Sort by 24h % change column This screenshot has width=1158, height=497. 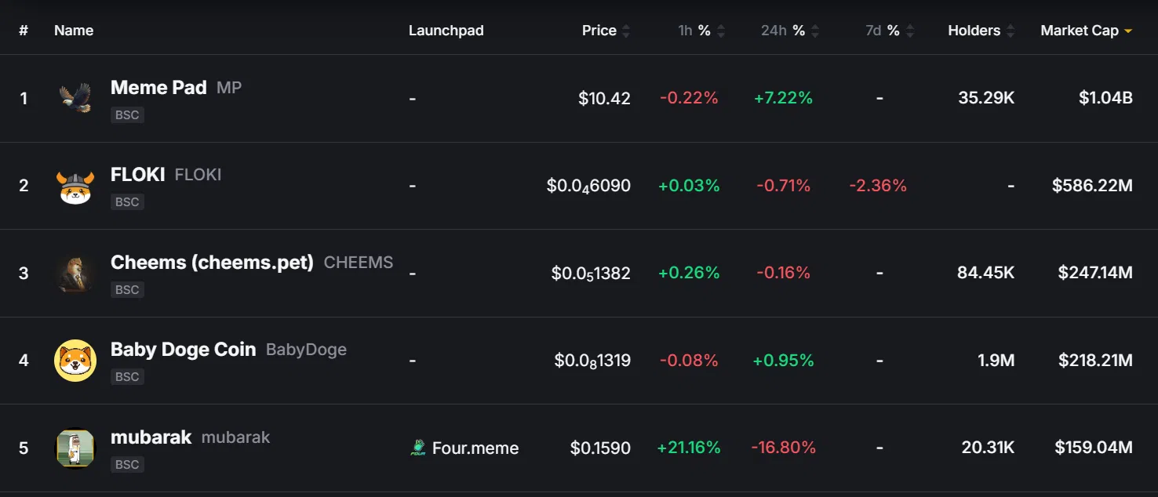[789, 31]
